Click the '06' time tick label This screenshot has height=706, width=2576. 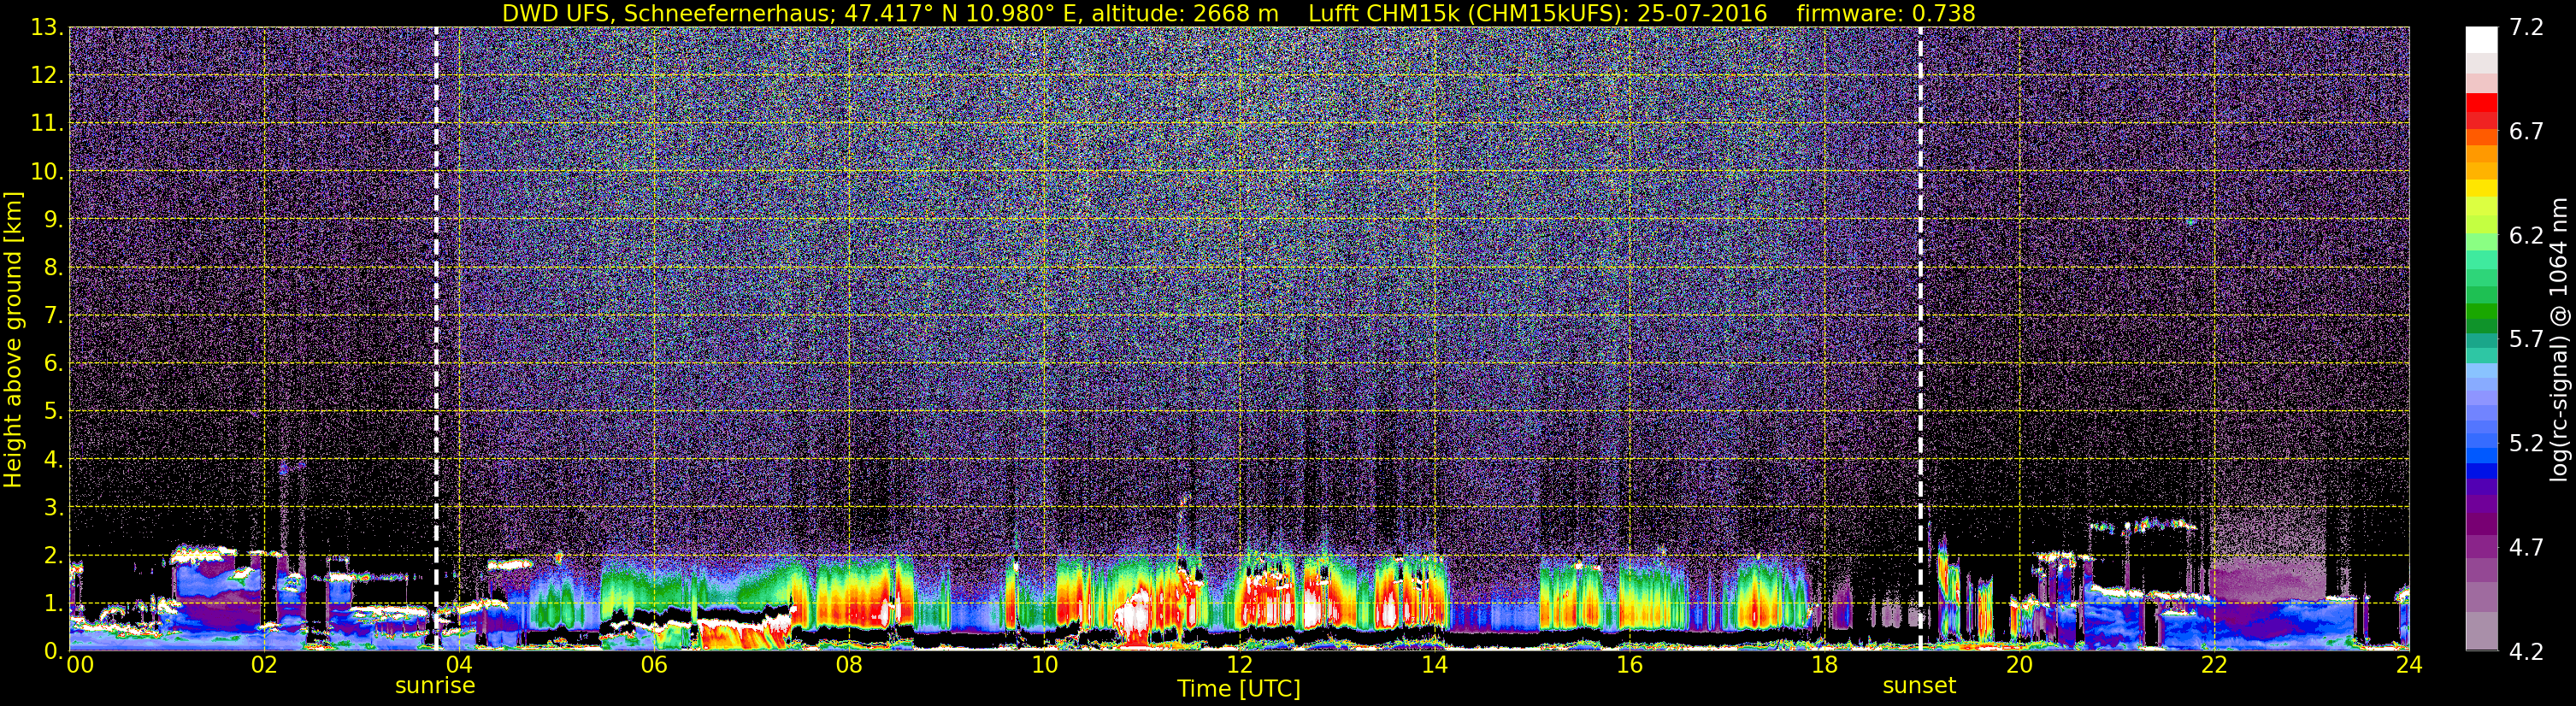pyautogui.click(x=653, y=665)
